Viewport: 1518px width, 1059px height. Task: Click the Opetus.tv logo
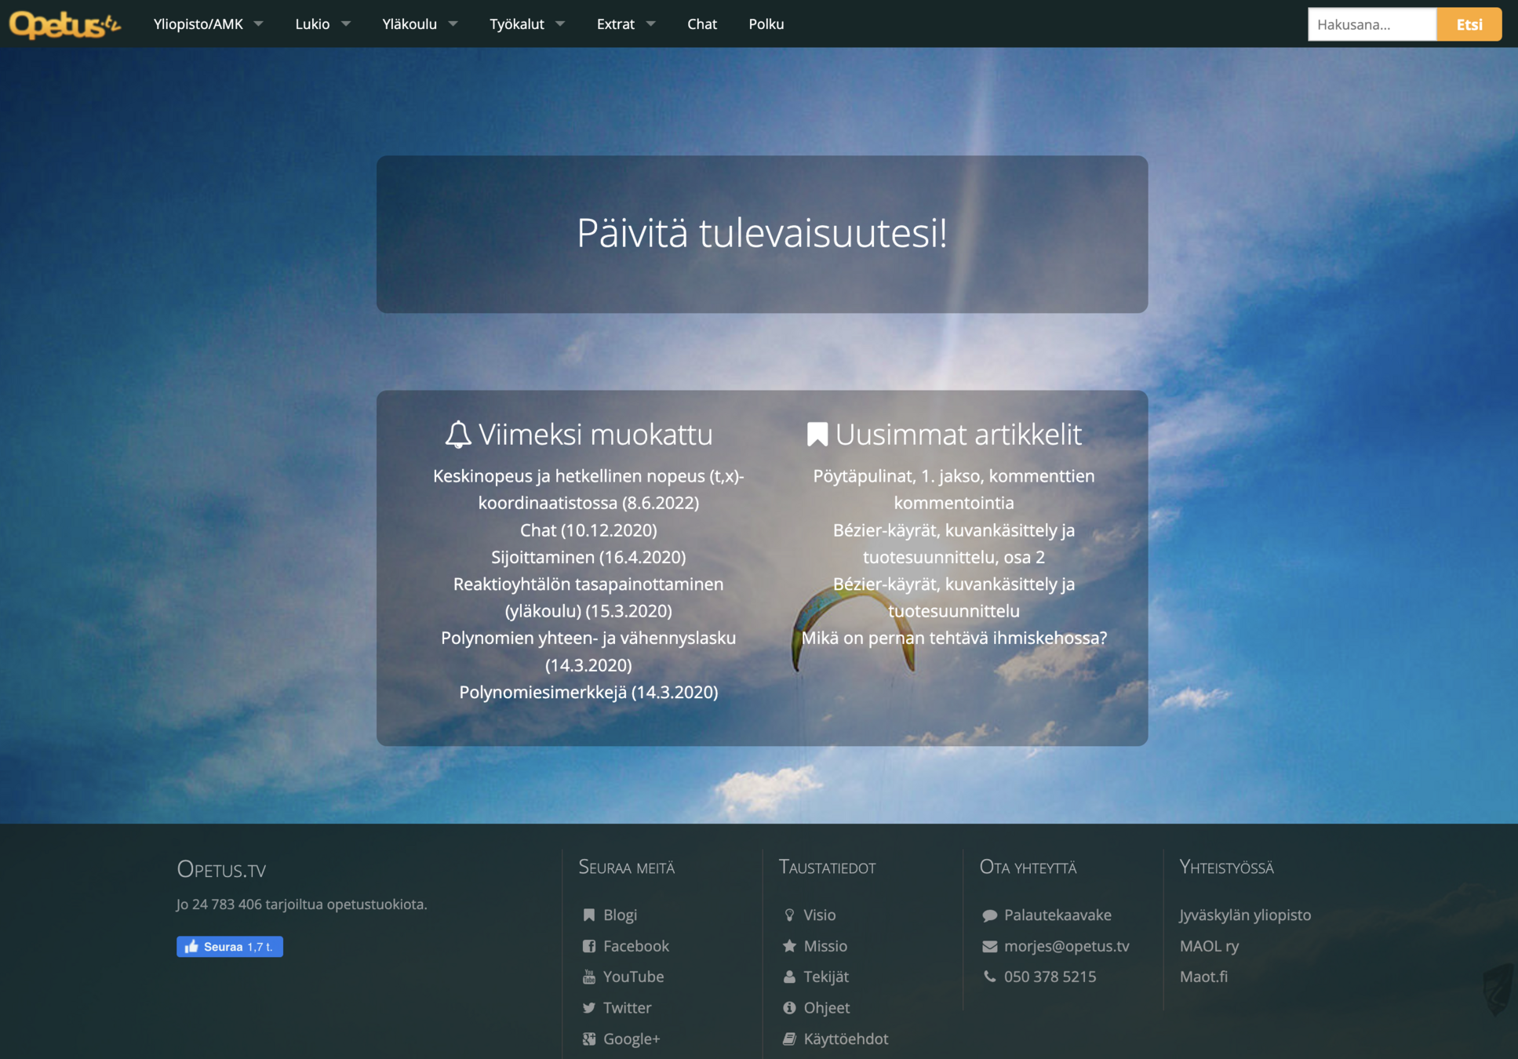[x=64, y=24]
